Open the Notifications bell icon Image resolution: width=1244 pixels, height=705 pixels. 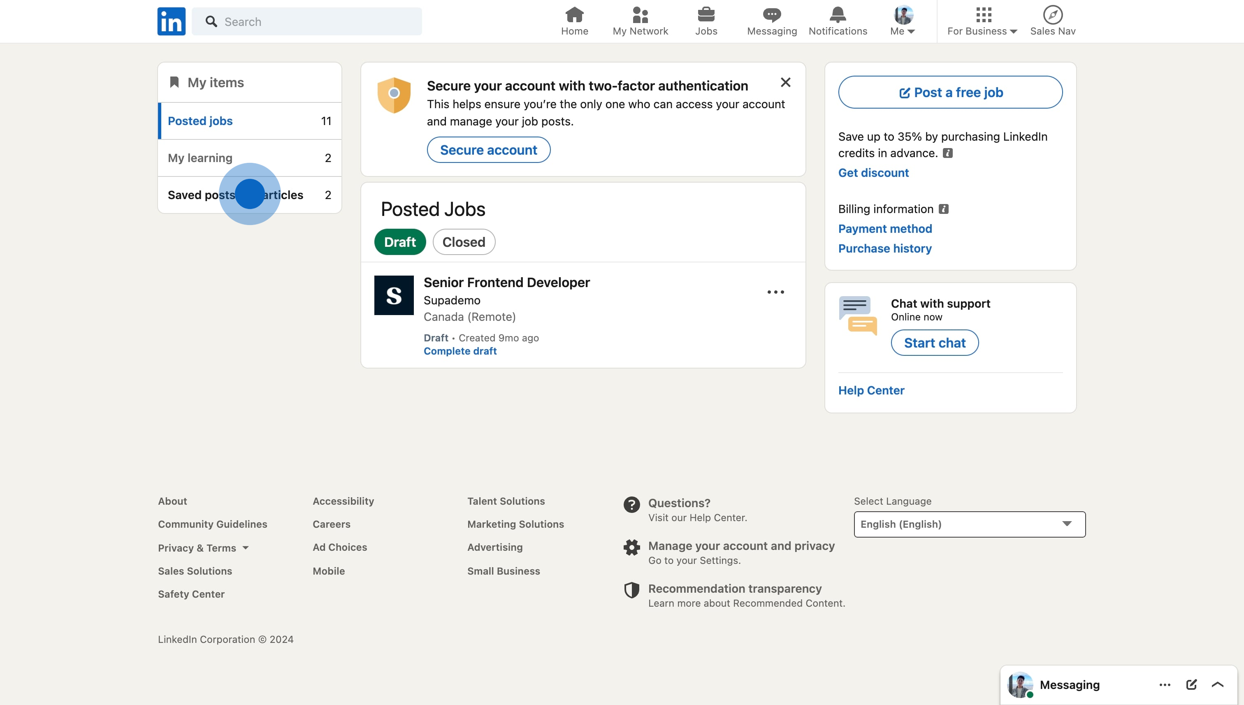[837, 16]
